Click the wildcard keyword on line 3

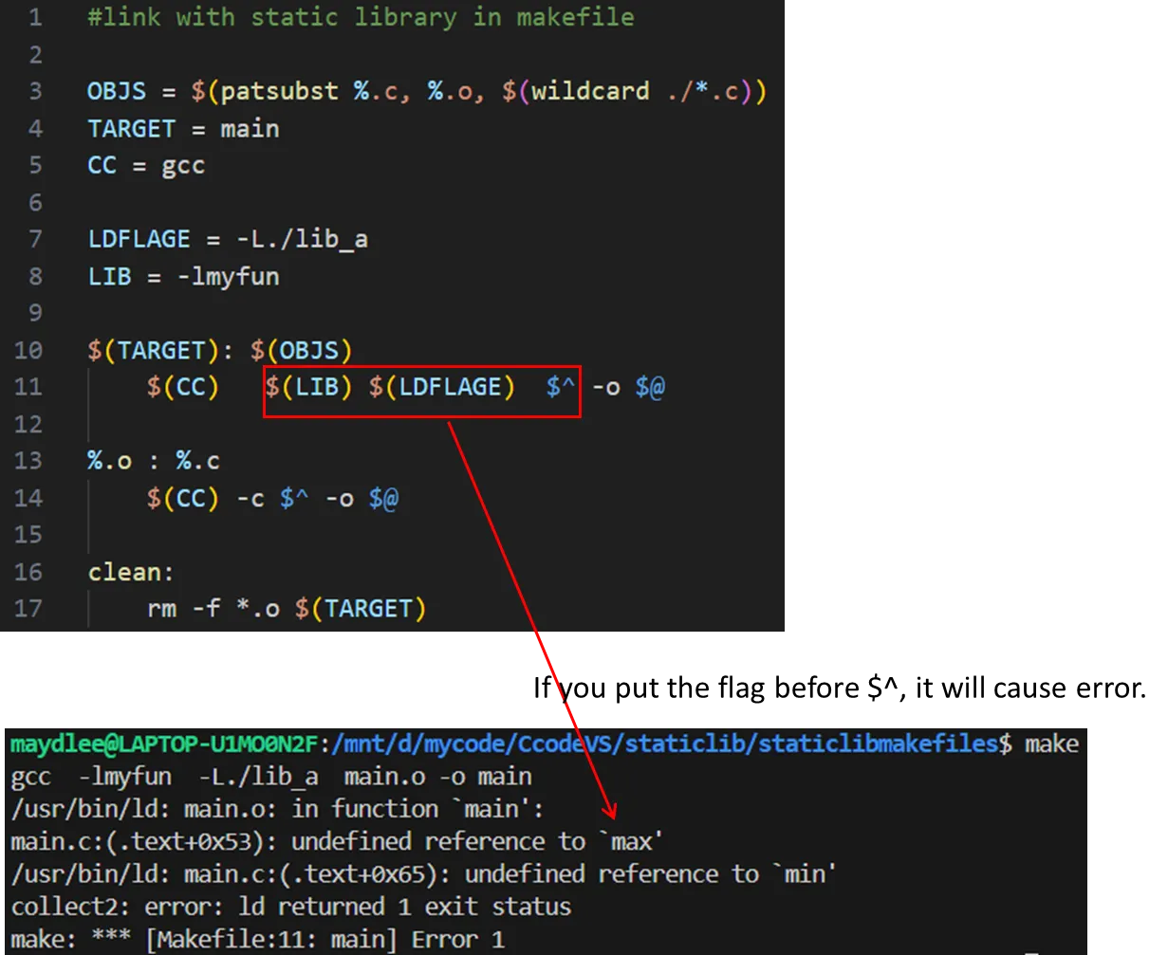pos(590,92)
